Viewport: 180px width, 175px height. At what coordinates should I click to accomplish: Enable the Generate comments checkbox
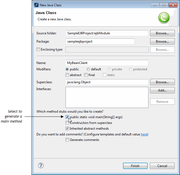(67, 140)
